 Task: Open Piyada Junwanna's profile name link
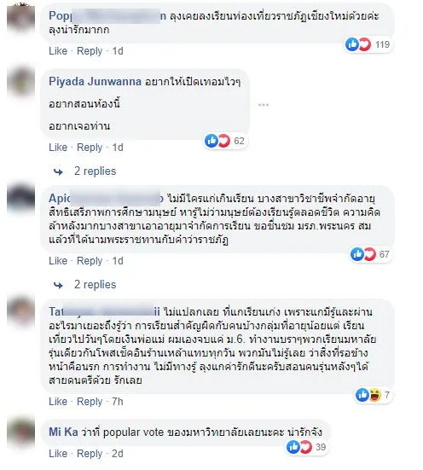tap(95, 82)
